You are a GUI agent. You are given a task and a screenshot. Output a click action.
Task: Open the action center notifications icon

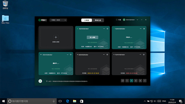pyautogui.click(x=181, y=101)
